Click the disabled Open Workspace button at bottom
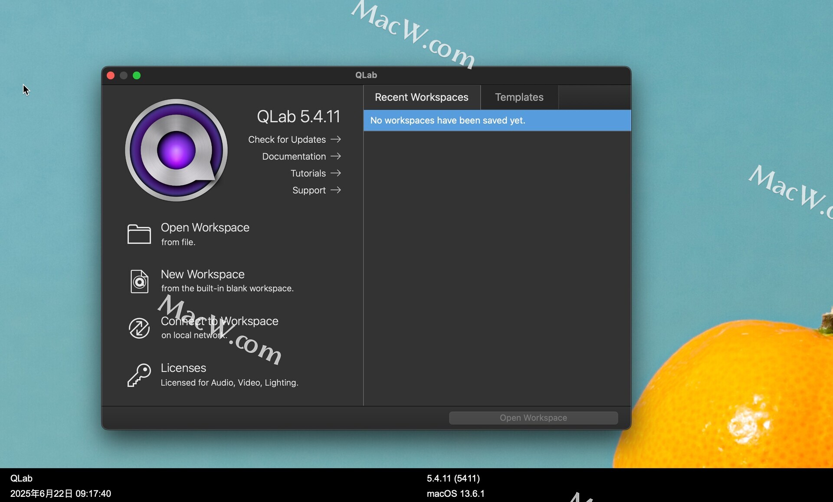The height and width of the screenshot is (502, 833). [x=533, y=418]
